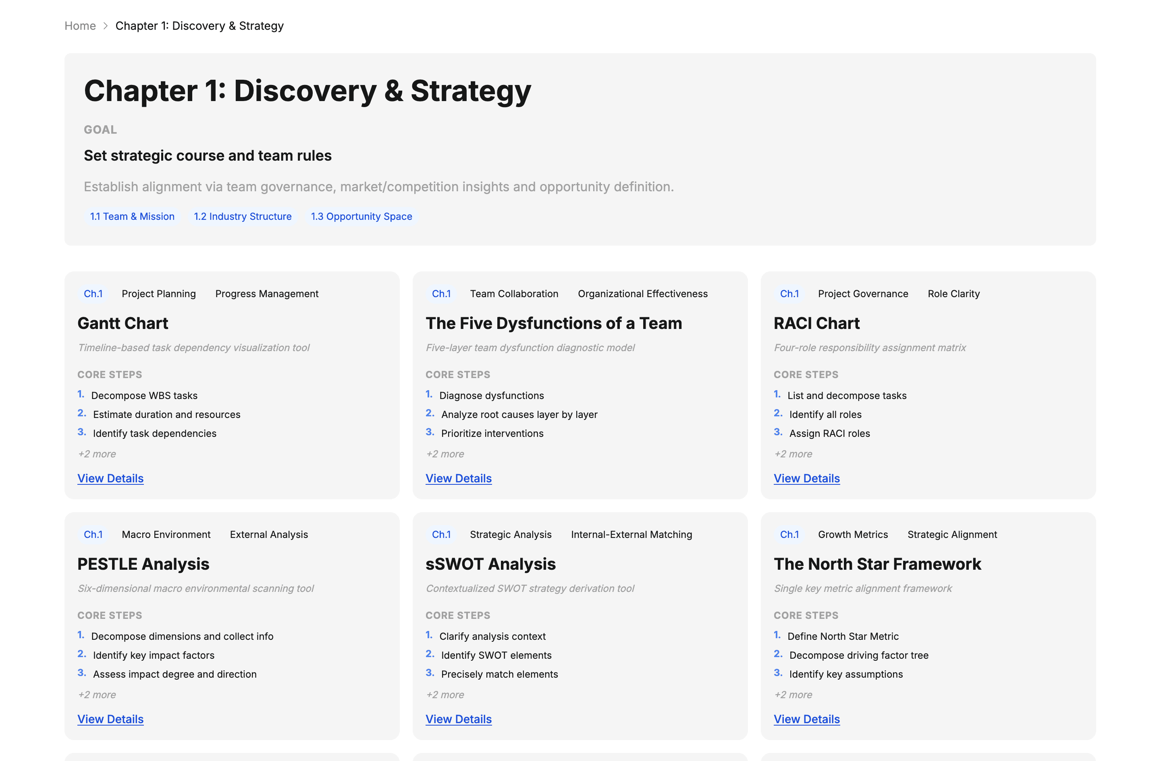Select the 1.3 Opportunity Space tag
Image resolution: width=1159 pixels, height=761 pixels.
click(x=361, y=217)
